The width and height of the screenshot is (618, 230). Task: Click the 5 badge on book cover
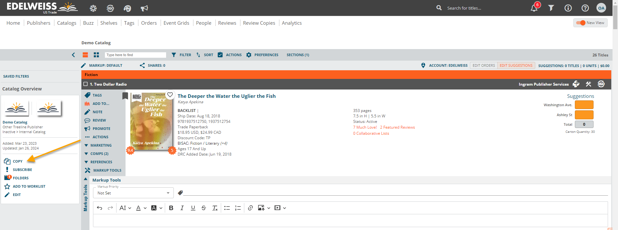(x=172, y=150)
